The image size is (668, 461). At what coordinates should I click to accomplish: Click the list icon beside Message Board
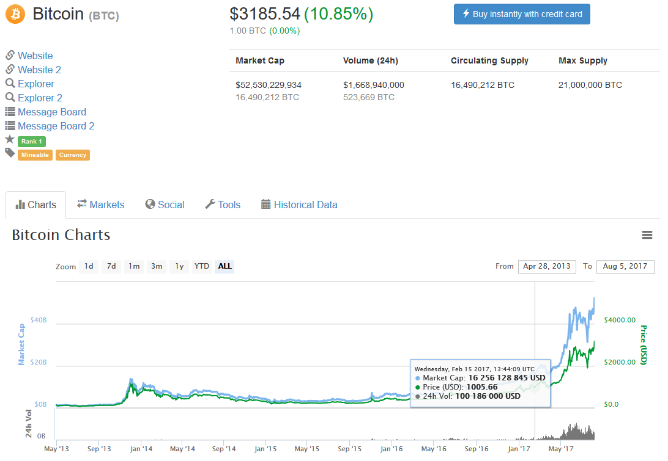pos(10,112)
